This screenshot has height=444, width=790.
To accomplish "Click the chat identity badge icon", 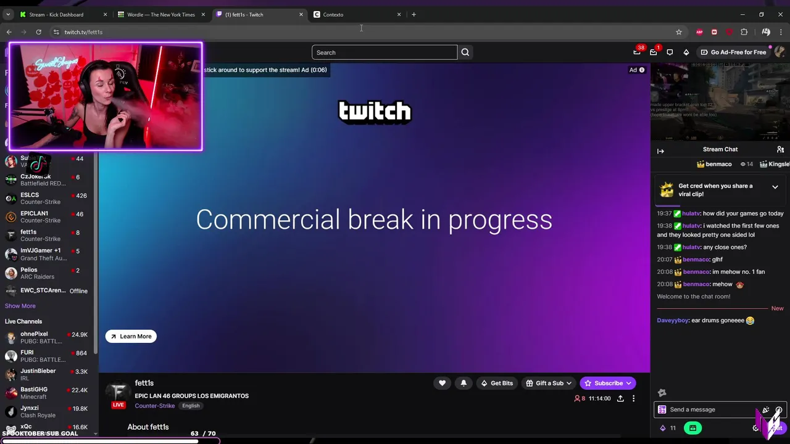I will [x=662, y=409].
